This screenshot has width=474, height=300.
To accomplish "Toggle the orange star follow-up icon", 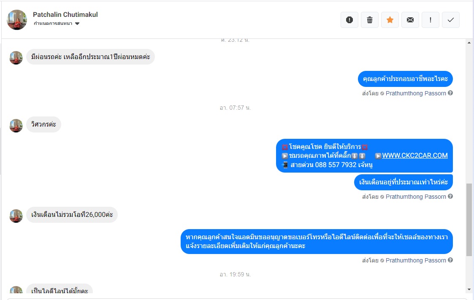I will pos(390,20).
